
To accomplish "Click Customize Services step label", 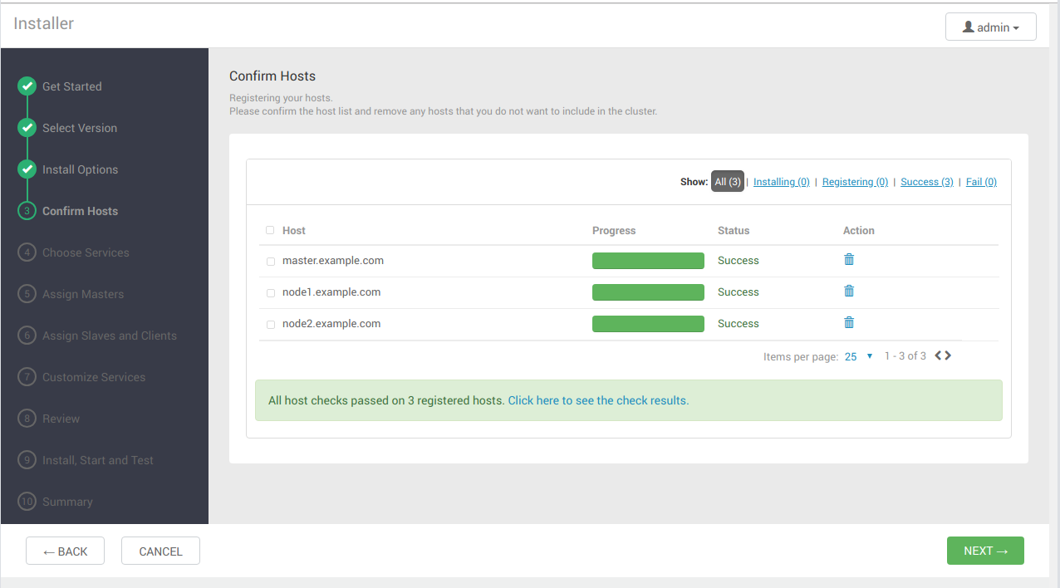I will pyautogui.click(x=94, y=377).
